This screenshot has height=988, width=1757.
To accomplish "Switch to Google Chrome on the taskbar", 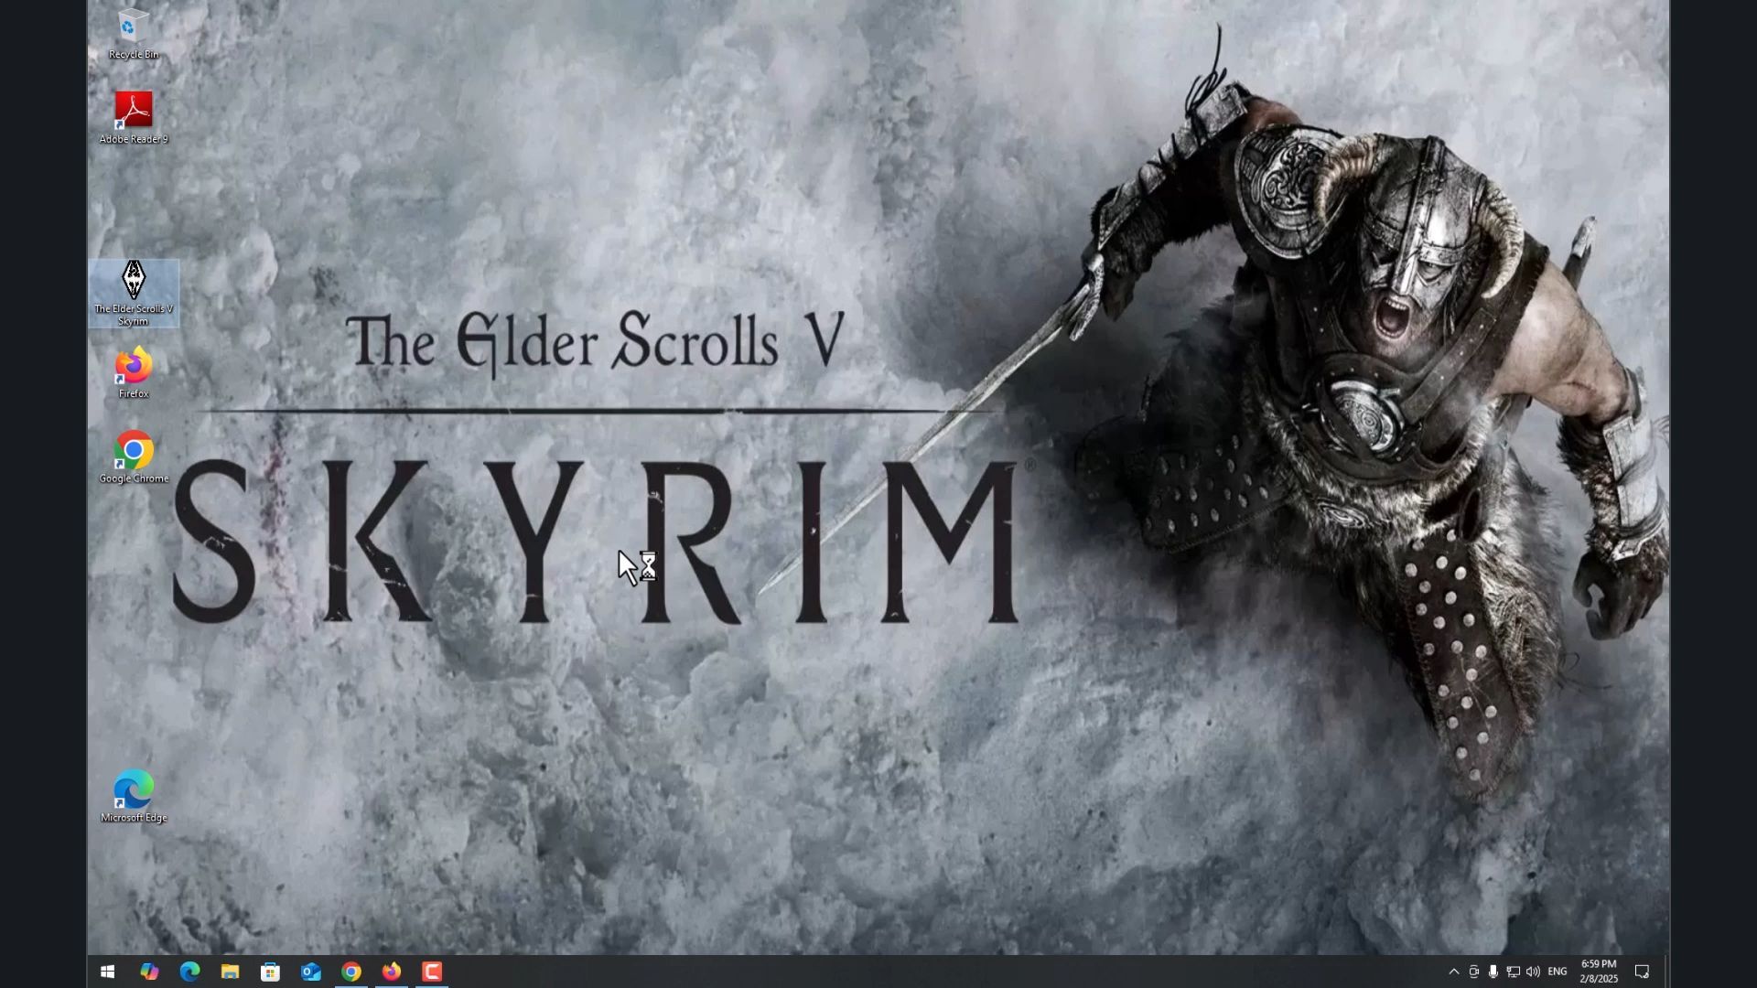I will pyautogui.click(x=351, y=972).
